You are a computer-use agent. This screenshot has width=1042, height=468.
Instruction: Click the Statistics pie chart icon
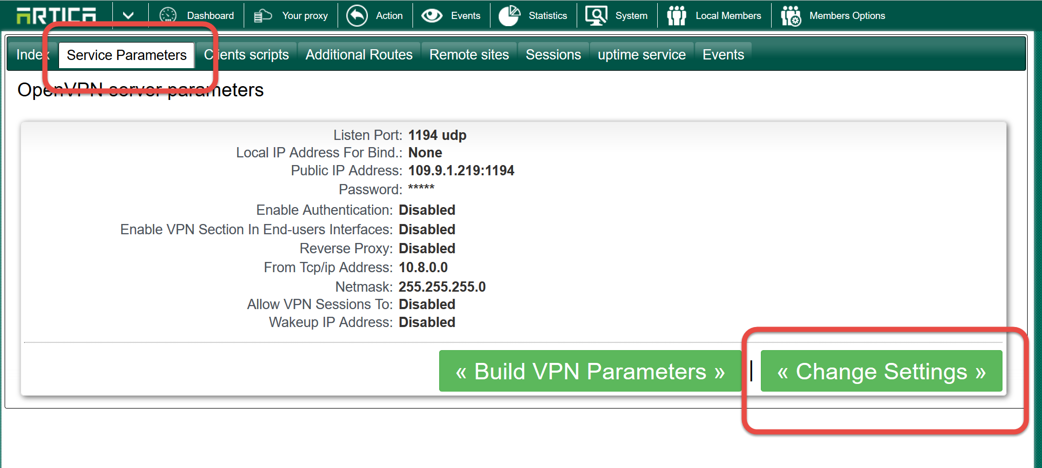click(509, 15)
